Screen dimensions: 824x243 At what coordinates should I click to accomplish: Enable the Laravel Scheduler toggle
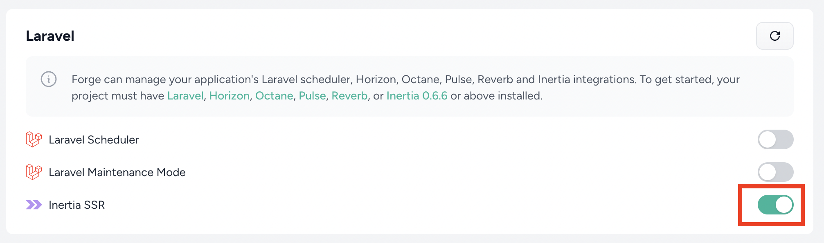click(775, 139)
